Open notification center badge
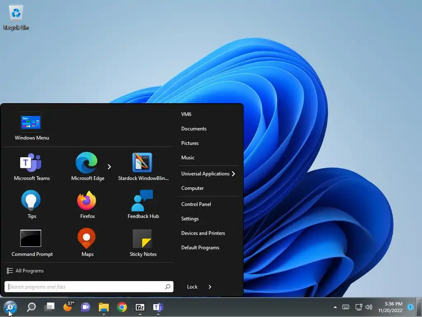 pyautogui.click(x=410, y=307)
